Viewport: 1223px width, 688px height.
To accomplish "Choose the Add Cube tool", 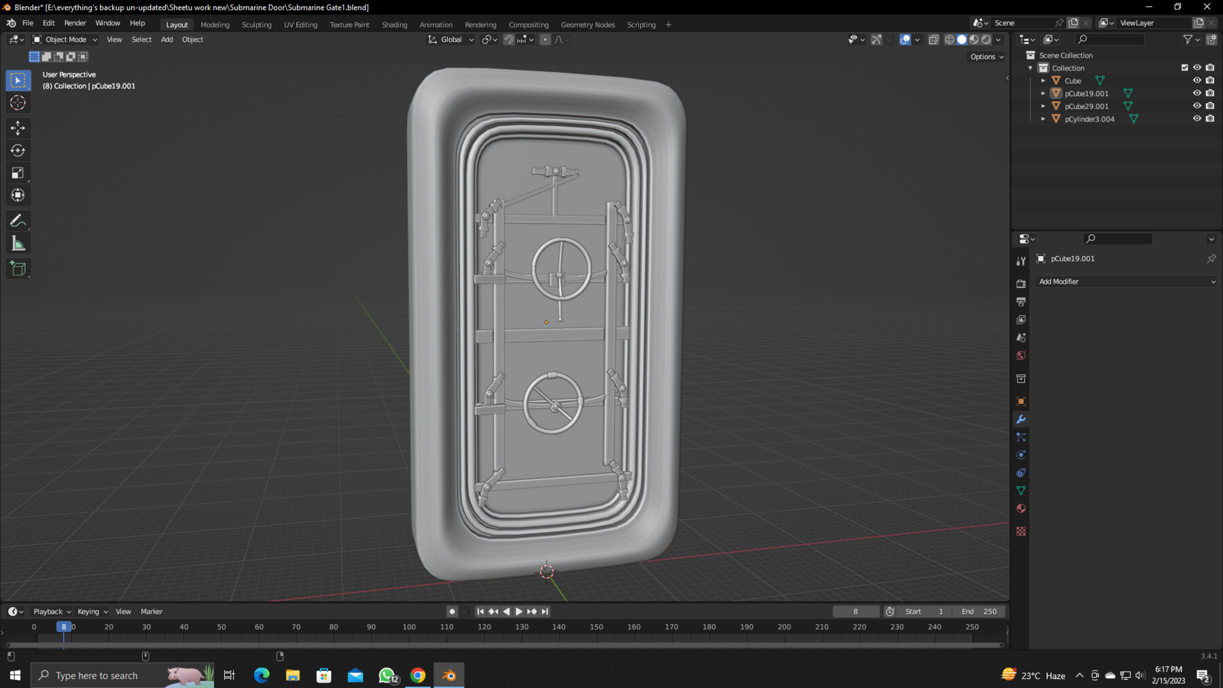I will pos(18,269).
